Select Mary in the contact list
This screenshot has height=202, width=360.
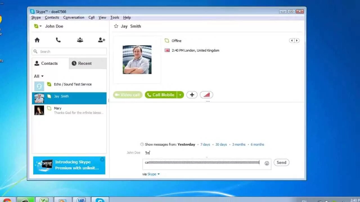pyautogui.click(x=69, y=110)
